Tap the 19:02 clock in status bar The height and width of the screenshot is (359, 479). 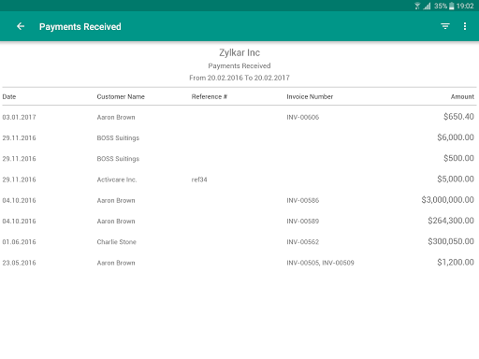pyautogui.click(x=465, y=6)
